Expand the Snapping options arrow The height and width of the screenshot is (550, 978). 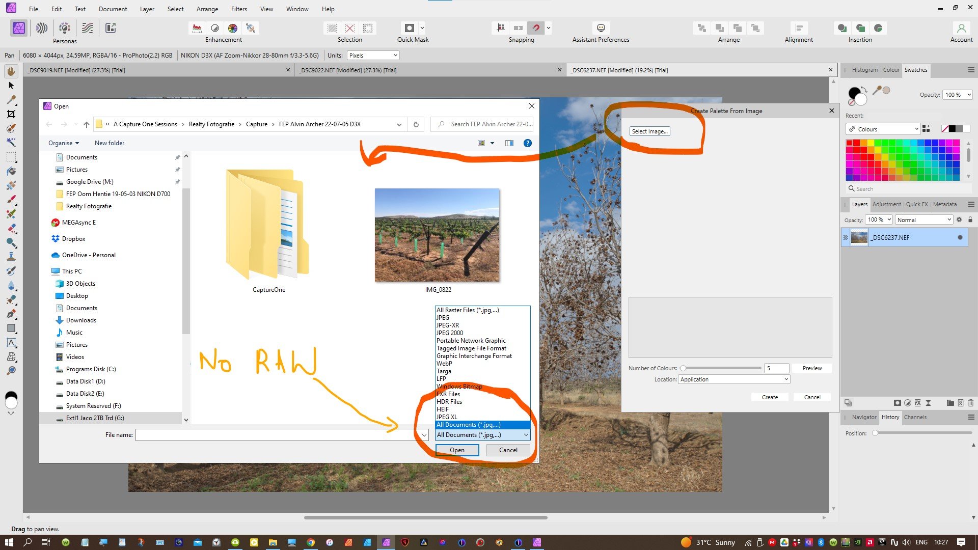(x=549, y=28)
